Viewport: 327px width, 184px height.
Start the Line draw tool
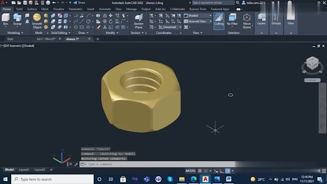(82, 21)
